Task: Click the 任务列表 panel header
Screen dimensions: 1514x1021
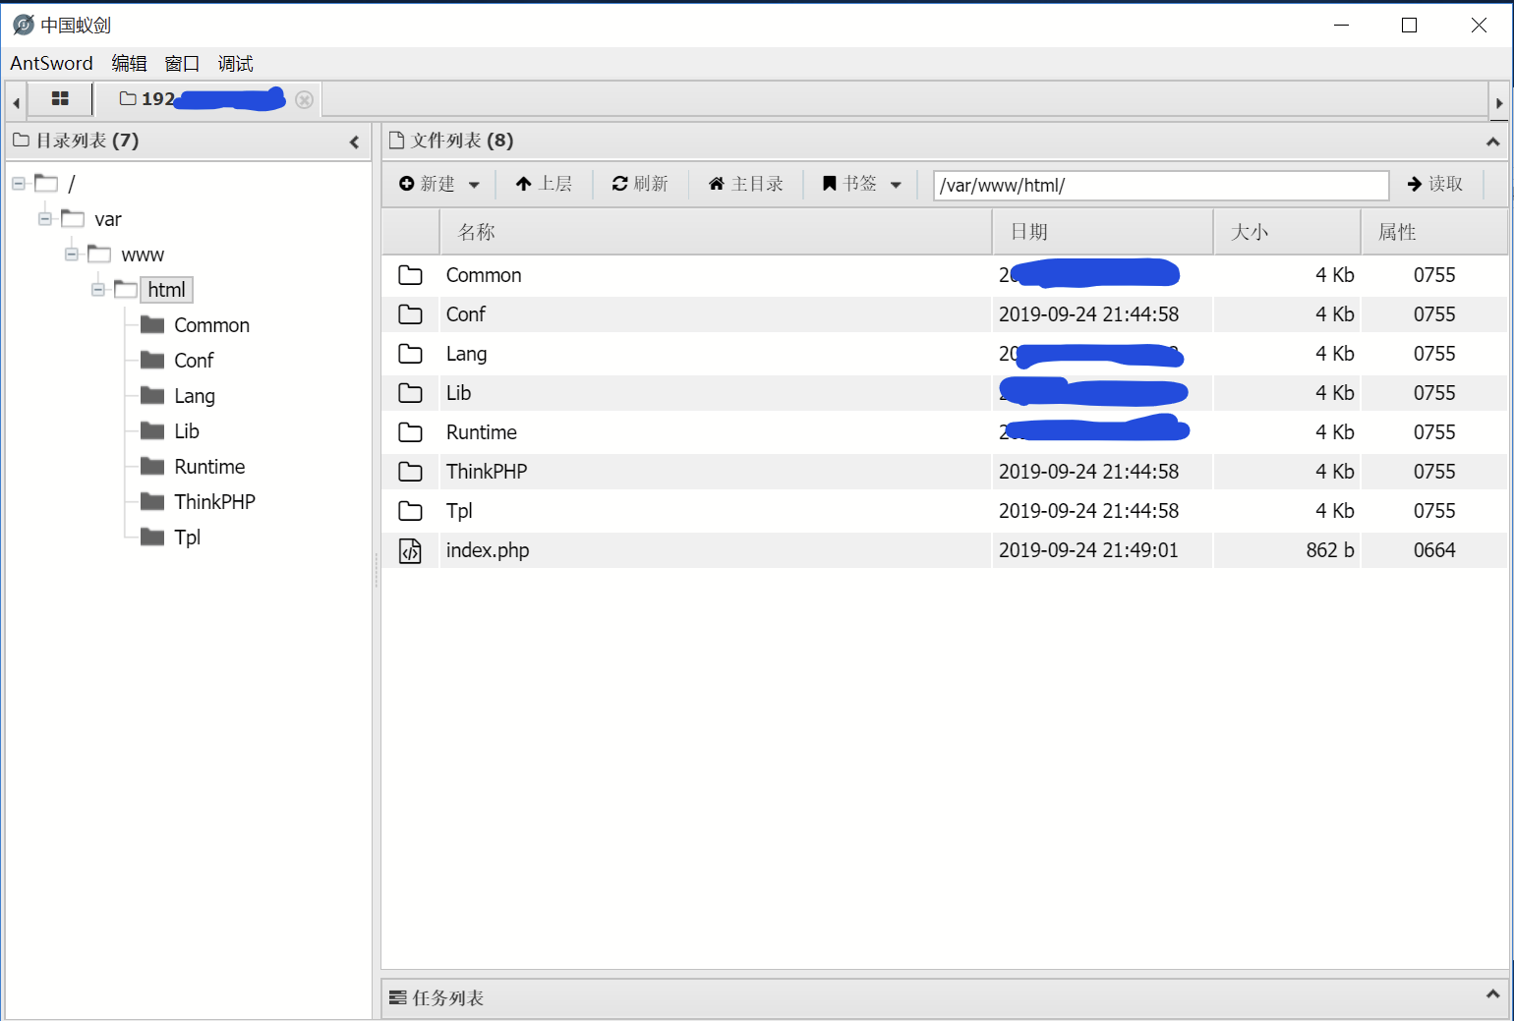Action: (944, 997)
